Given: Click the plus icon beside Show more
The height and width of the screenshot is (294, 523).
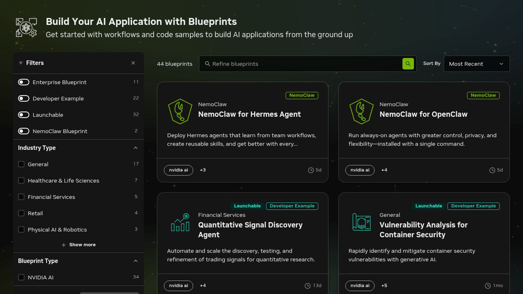Looking at the screenshot, I should 64,245.
